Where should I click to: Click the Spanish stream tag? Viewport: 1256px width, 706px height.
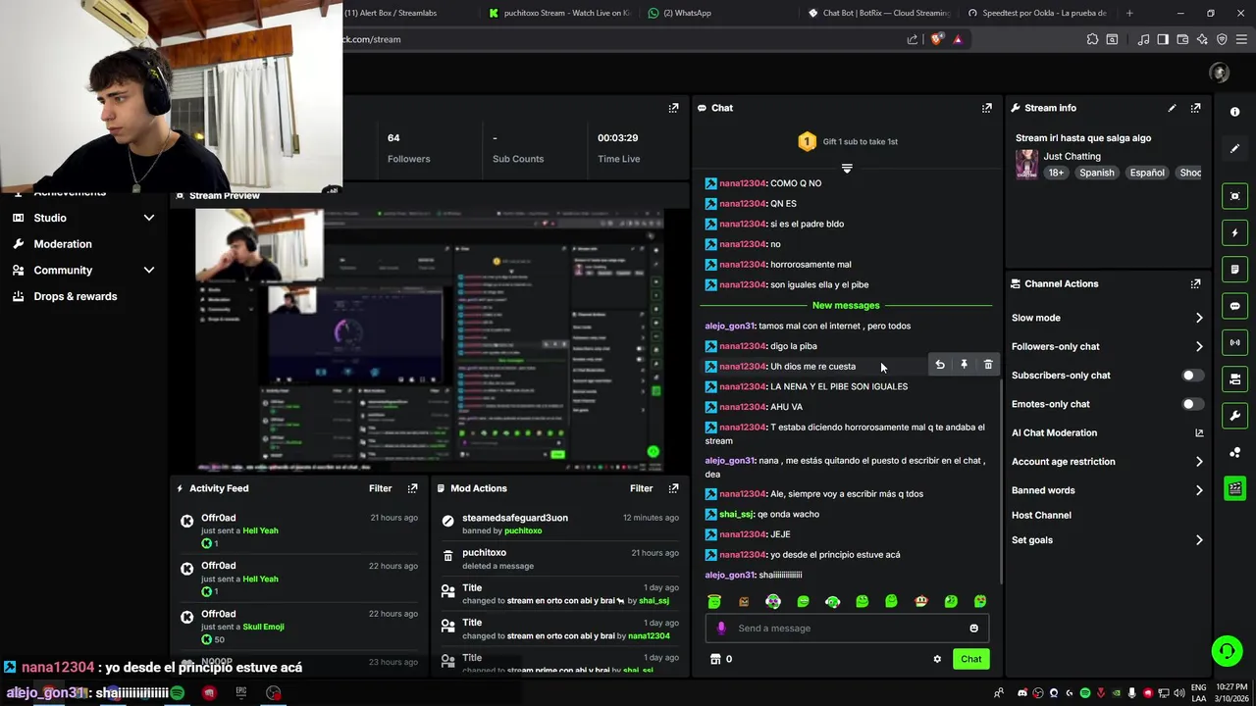(1096, 173)
